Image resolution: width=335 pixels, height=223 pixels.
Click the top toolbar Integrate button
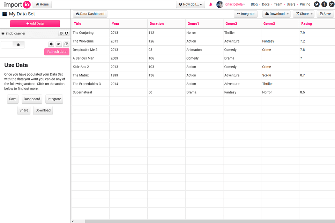(246, 14)
